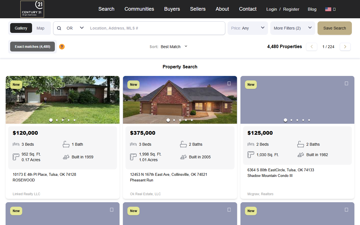Screen dimensions: 360x225
Task: Click the Location, Address, MLS # field
Action: pyautogui.click(x=156, y=28)
